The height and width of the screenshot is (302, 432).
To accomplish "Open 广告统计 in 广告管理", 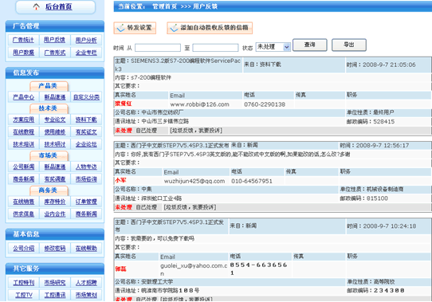I will point(23,40).
